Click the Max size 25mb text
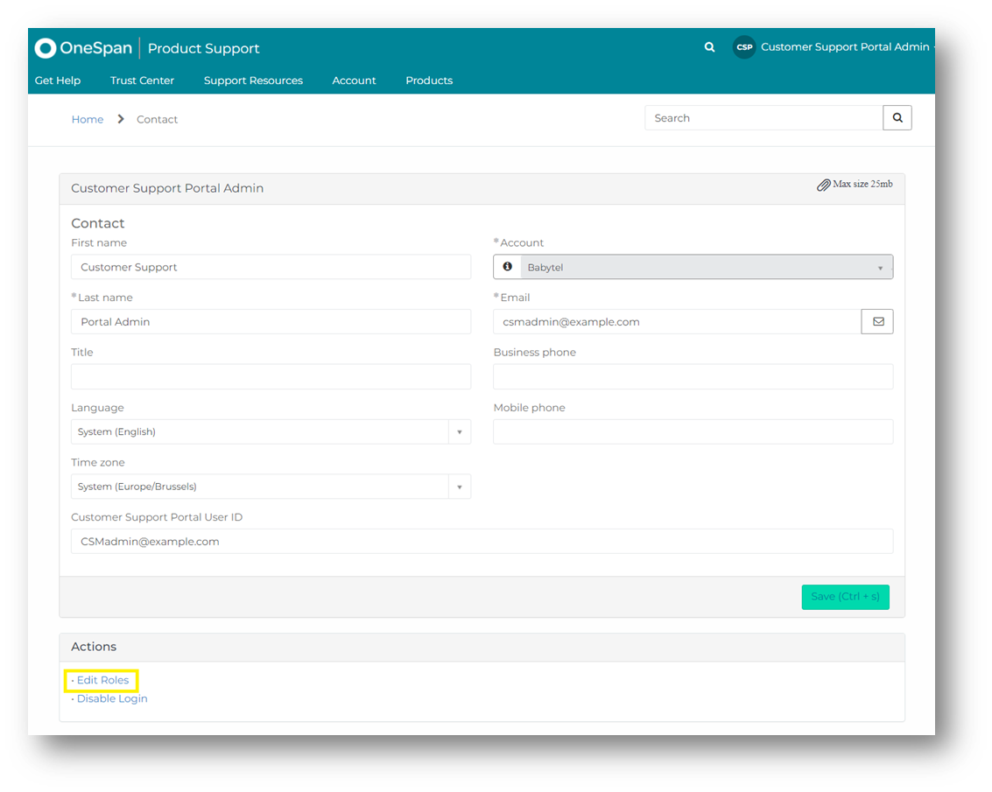 862,184
